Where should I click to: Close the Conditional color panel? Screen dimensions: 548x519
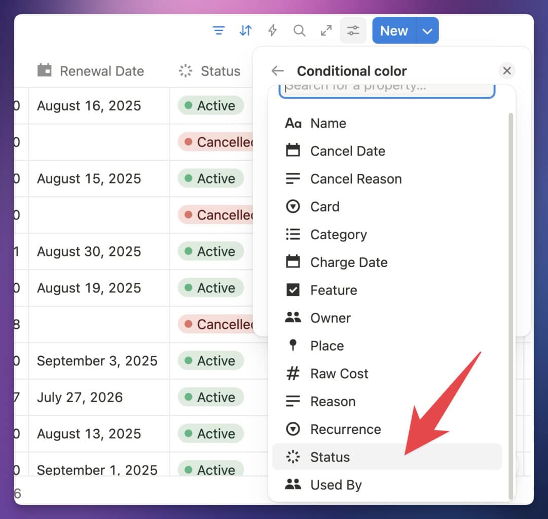(507, 71)
